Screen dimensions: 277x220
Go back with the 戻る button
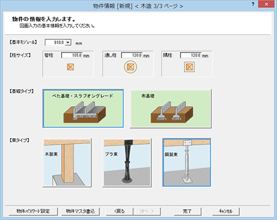click(x=119, y=212)
